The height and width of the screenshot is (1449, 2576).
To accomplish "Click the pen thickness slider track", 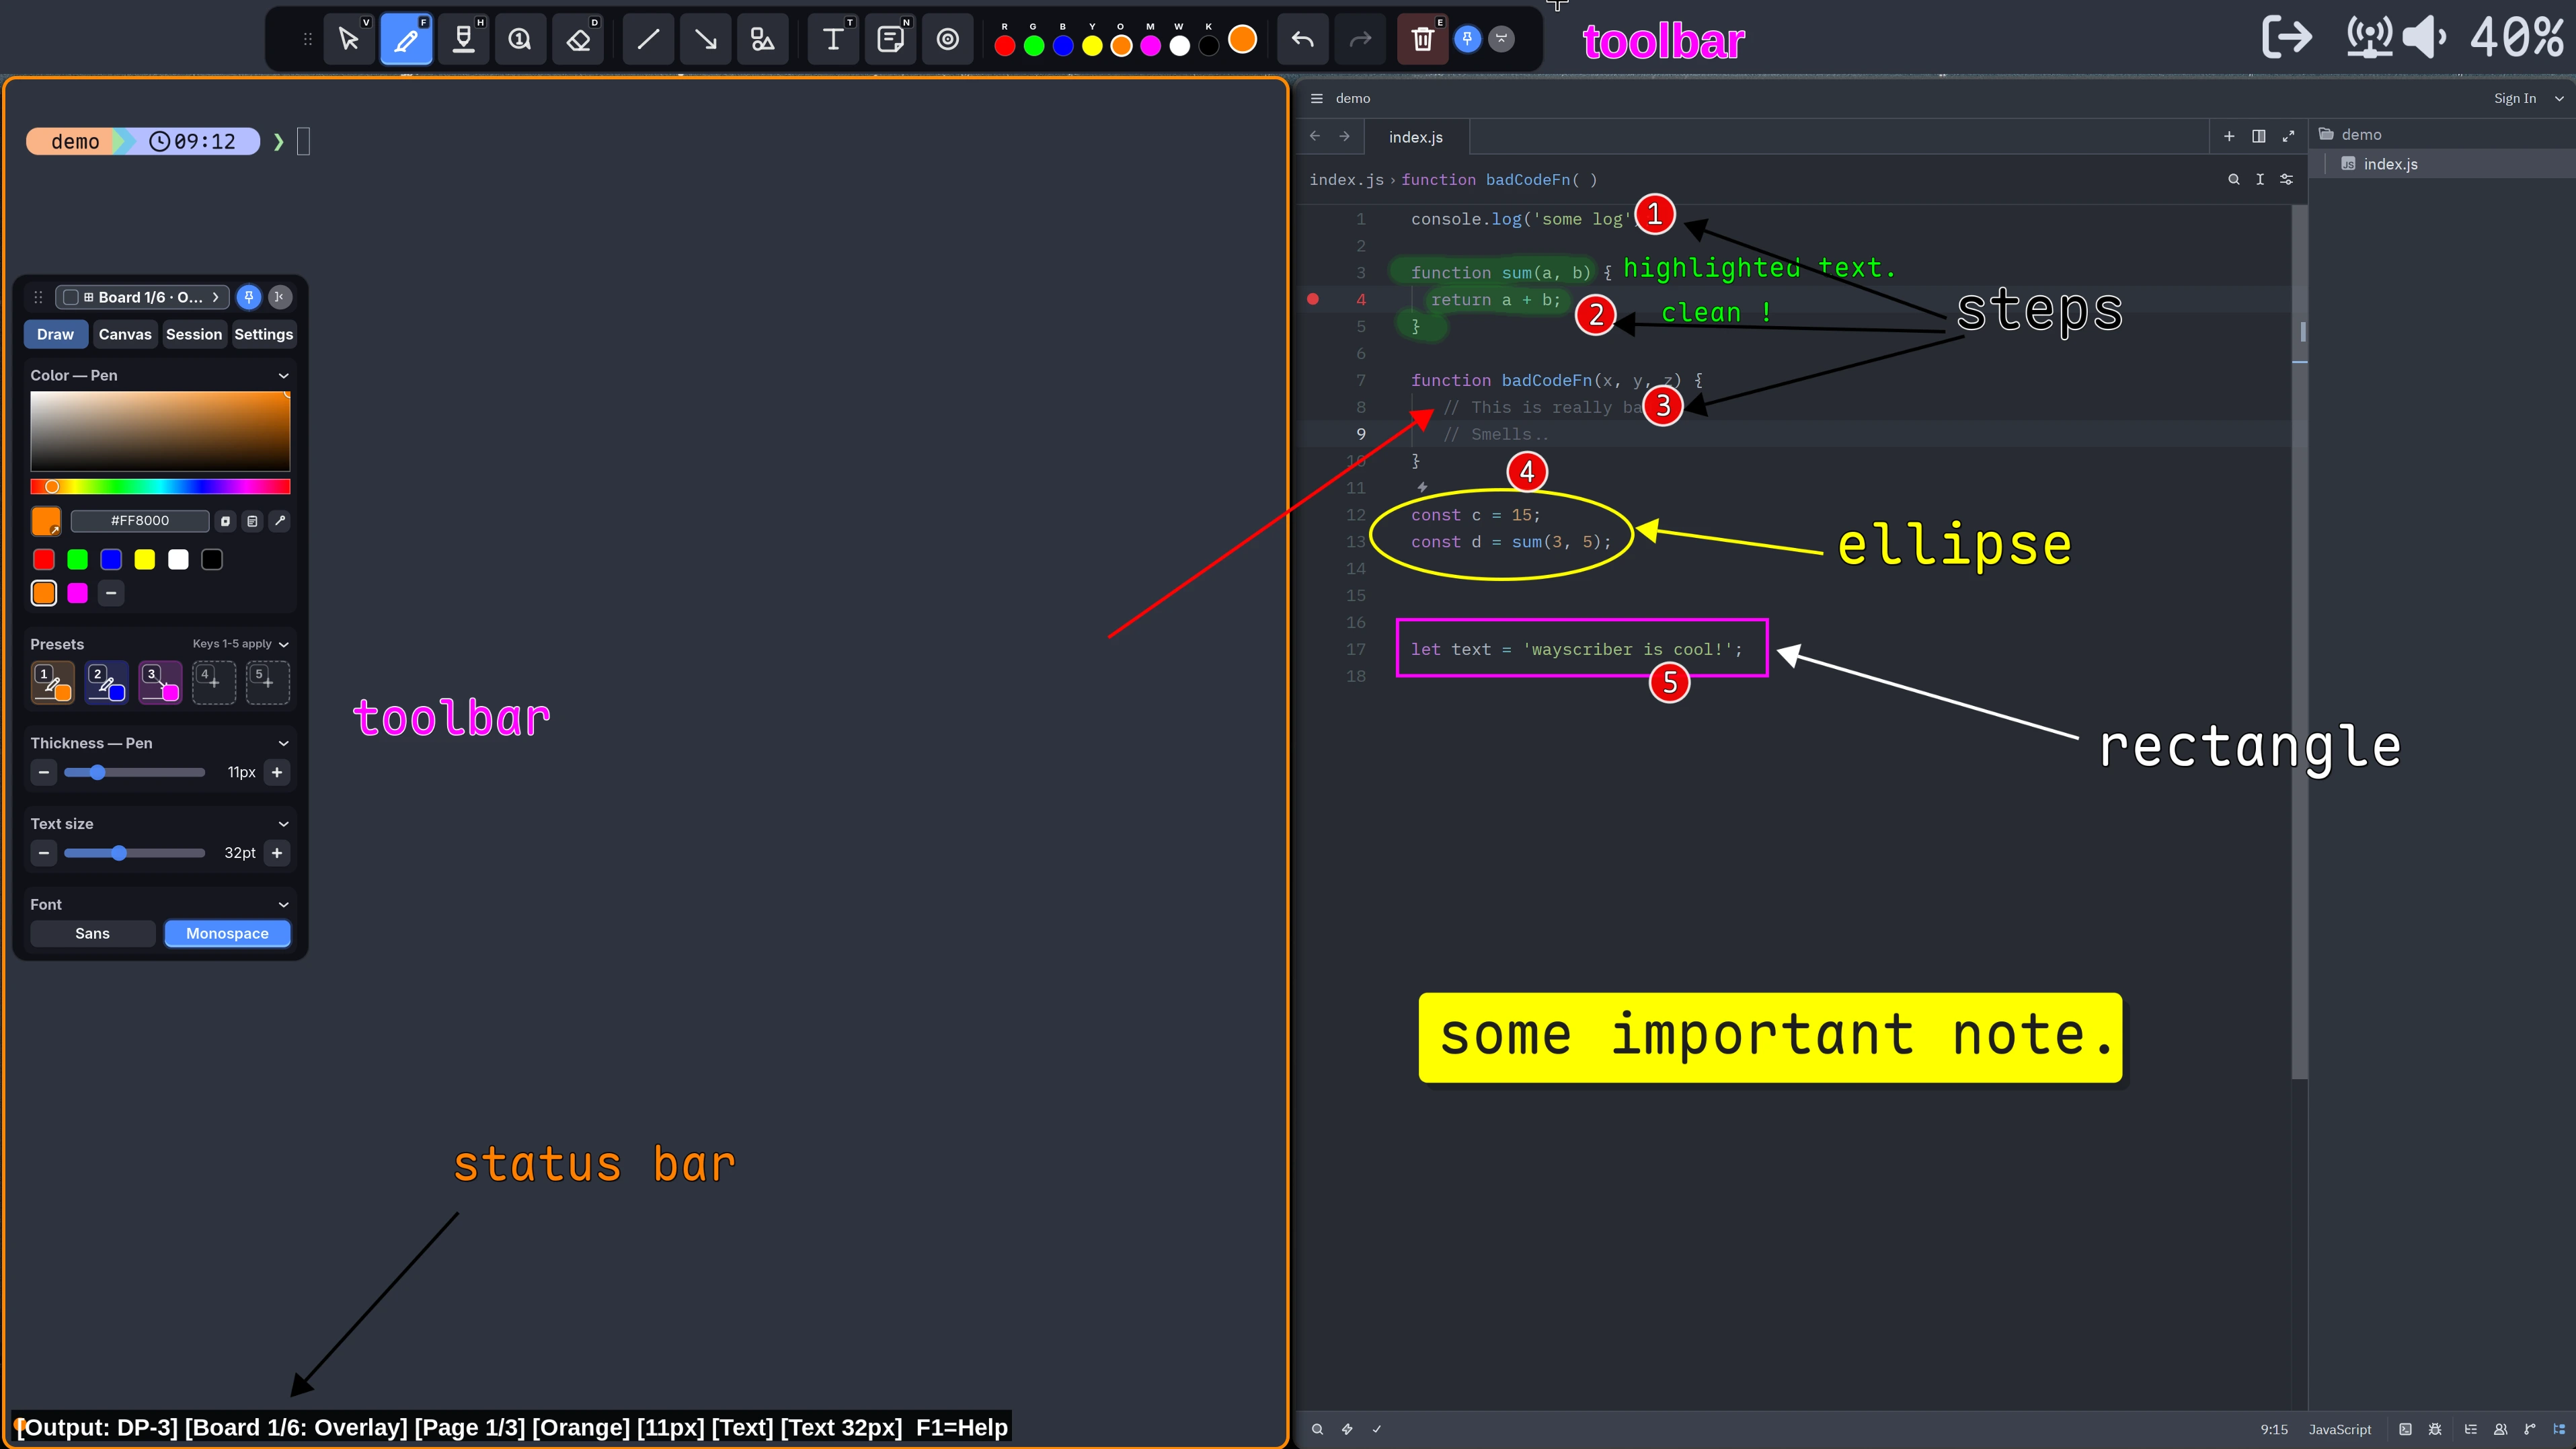I will pyautogui.click(x=134, y=772).
